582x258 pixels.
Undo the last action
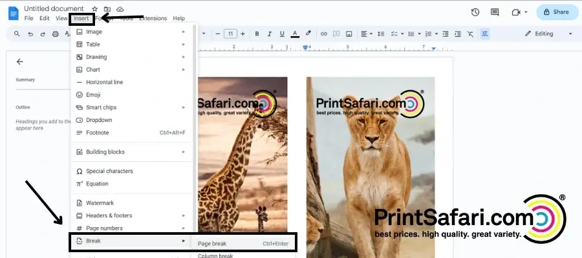tap(30, 34)
